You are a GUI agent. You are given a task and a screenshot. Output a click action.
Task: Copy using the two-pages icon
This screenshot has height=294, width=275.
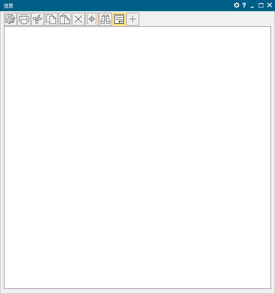pos(51,19)
